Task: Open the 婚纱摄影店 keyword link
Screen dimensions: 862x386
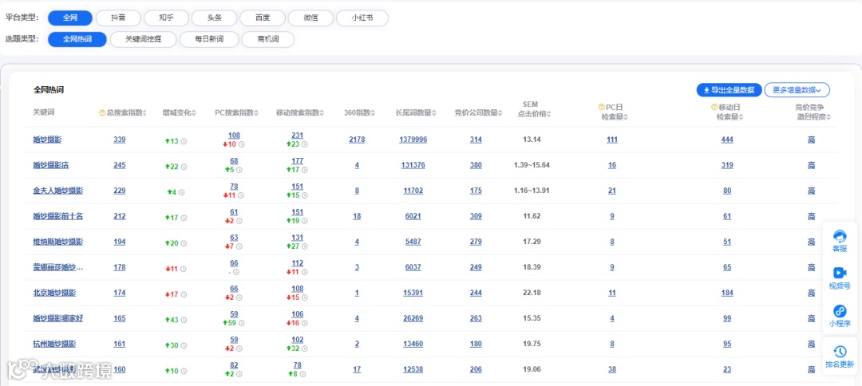Action: click(50, 165)
